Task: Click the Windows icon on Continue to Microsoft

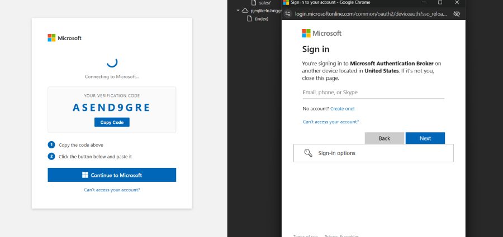Action: tap(85, 175)
